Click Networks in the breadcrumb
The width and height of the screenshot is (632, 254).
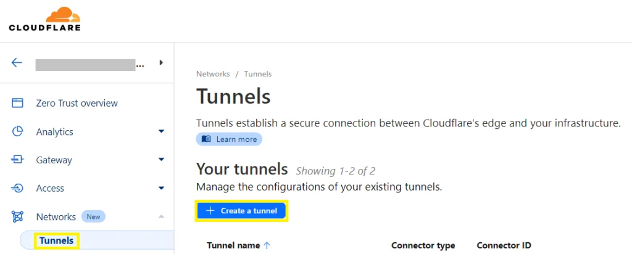[x=213, y=74]
